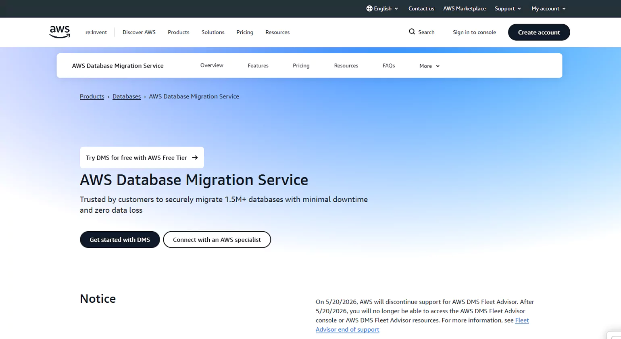Click the arrow on the Free Tier banner
Image resolution: width=621 pixels, height=339 pixels.
[195, 158]
